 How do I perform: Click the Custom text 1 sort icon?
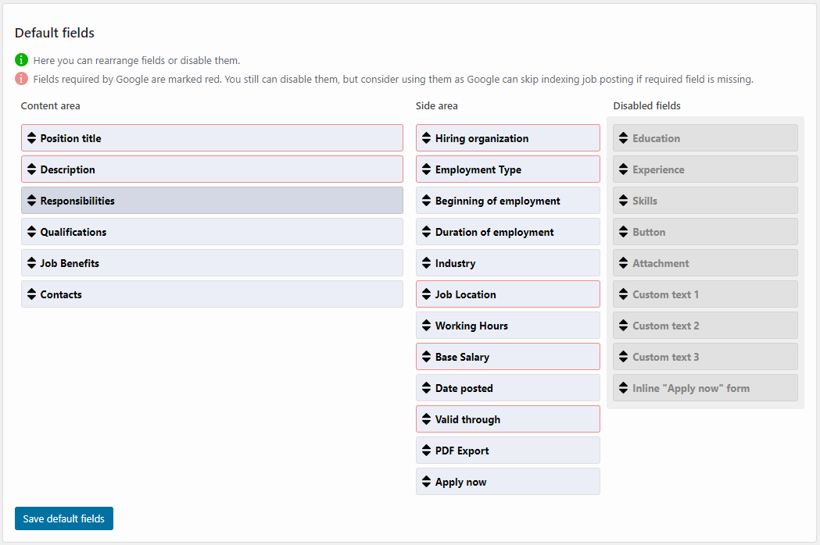pos(623,294)
